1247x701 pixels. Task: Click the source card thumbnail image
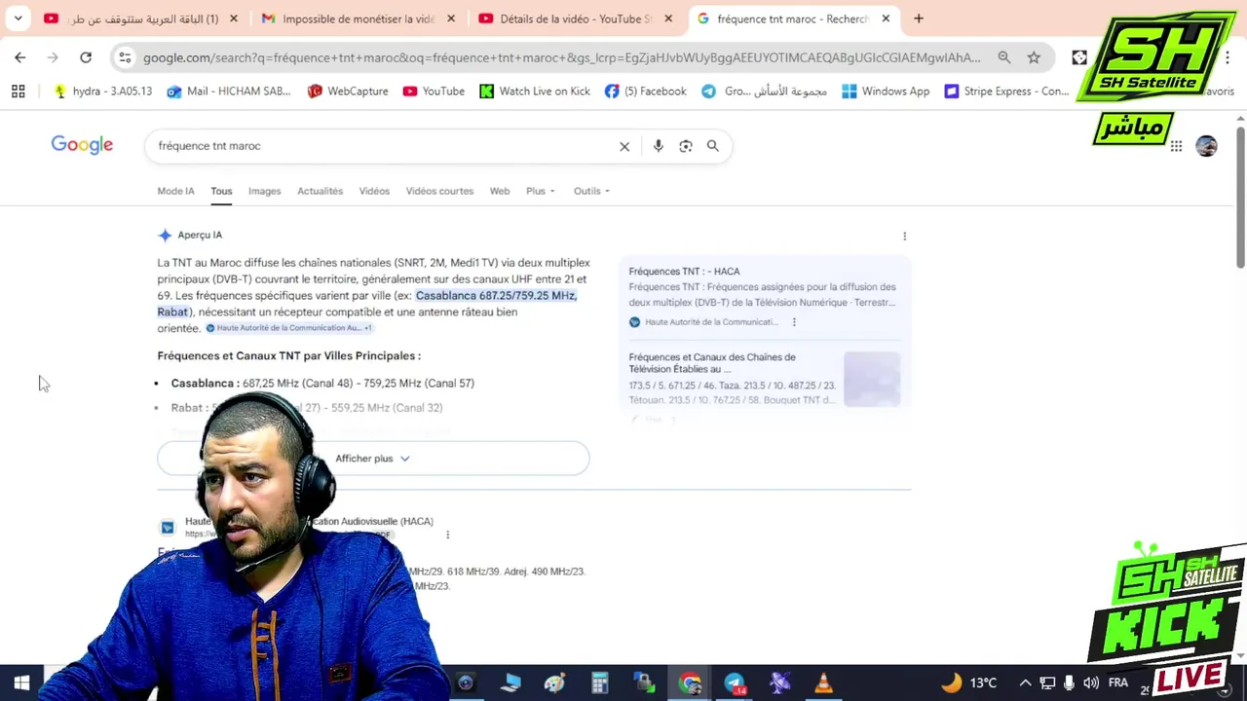pos(872,378)
